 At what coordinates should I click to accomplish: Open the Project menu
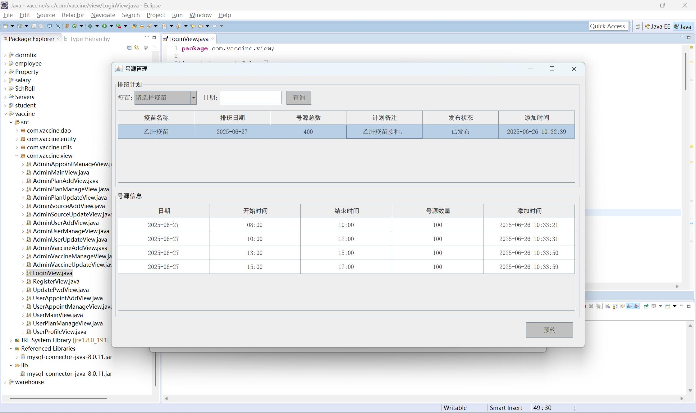[x=156, y=15]
